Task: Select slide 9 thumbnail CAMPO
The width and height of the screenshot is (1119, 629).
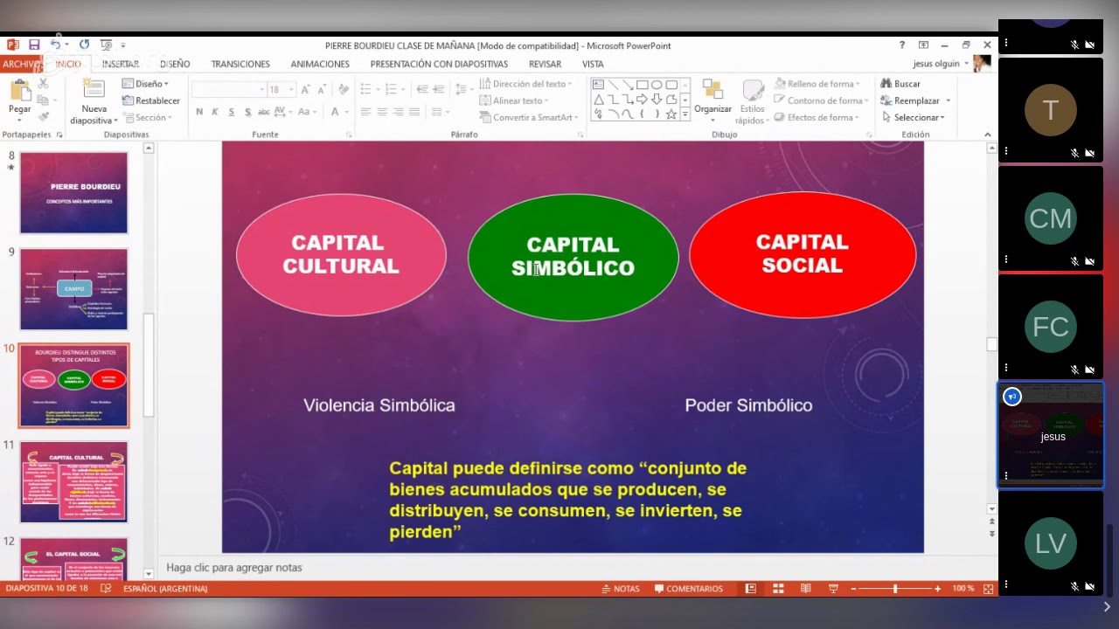Action: click(x=74, y=289)
